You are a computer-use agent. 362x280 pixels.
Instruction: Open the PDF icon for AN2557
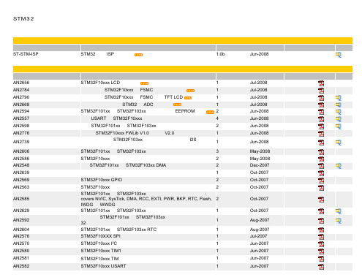(x=321, y=119)
